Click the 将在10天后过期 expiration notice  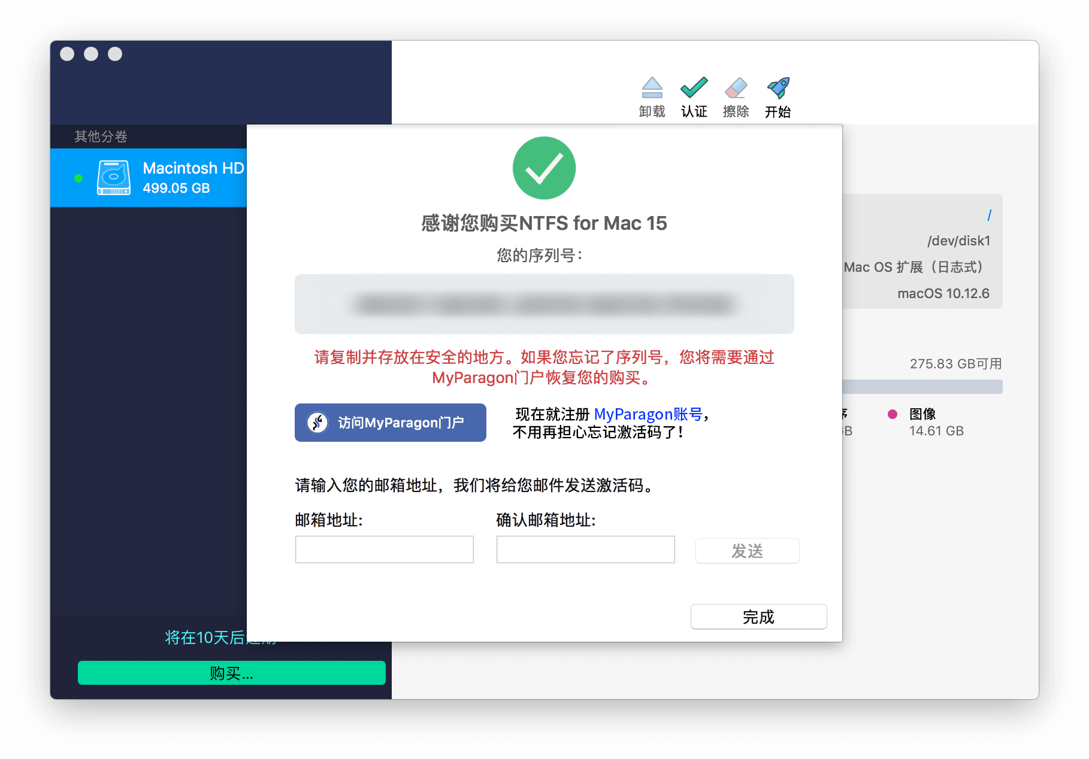click(x=218, y=637)
